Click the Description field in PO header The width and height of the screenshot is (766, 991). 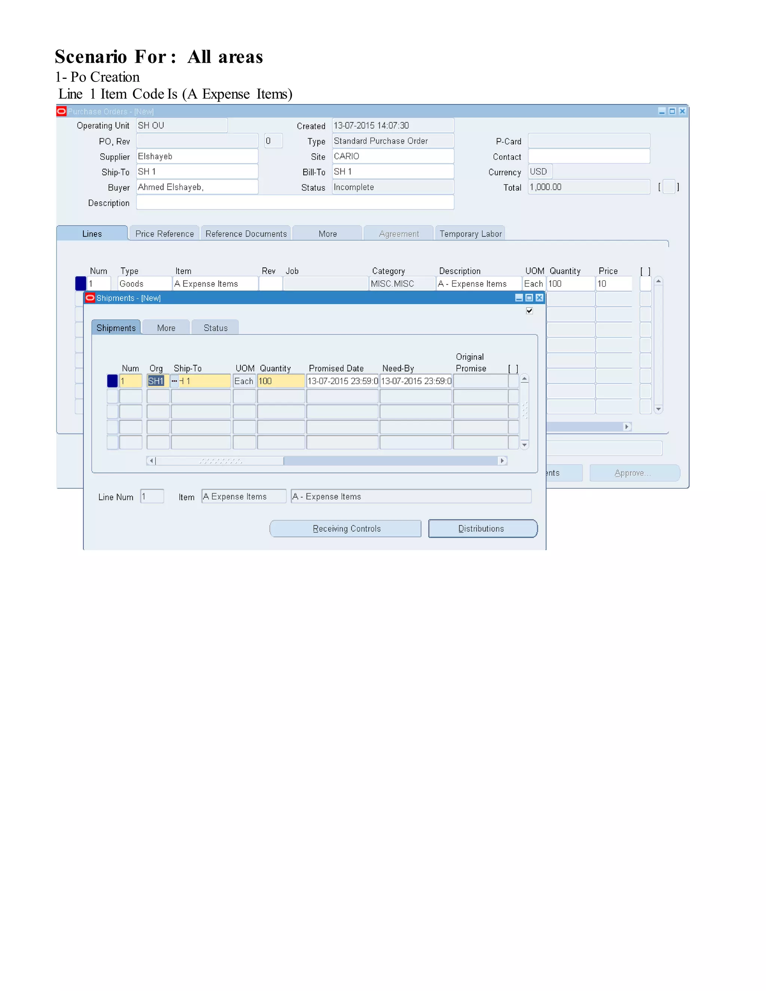click(295, 202)
